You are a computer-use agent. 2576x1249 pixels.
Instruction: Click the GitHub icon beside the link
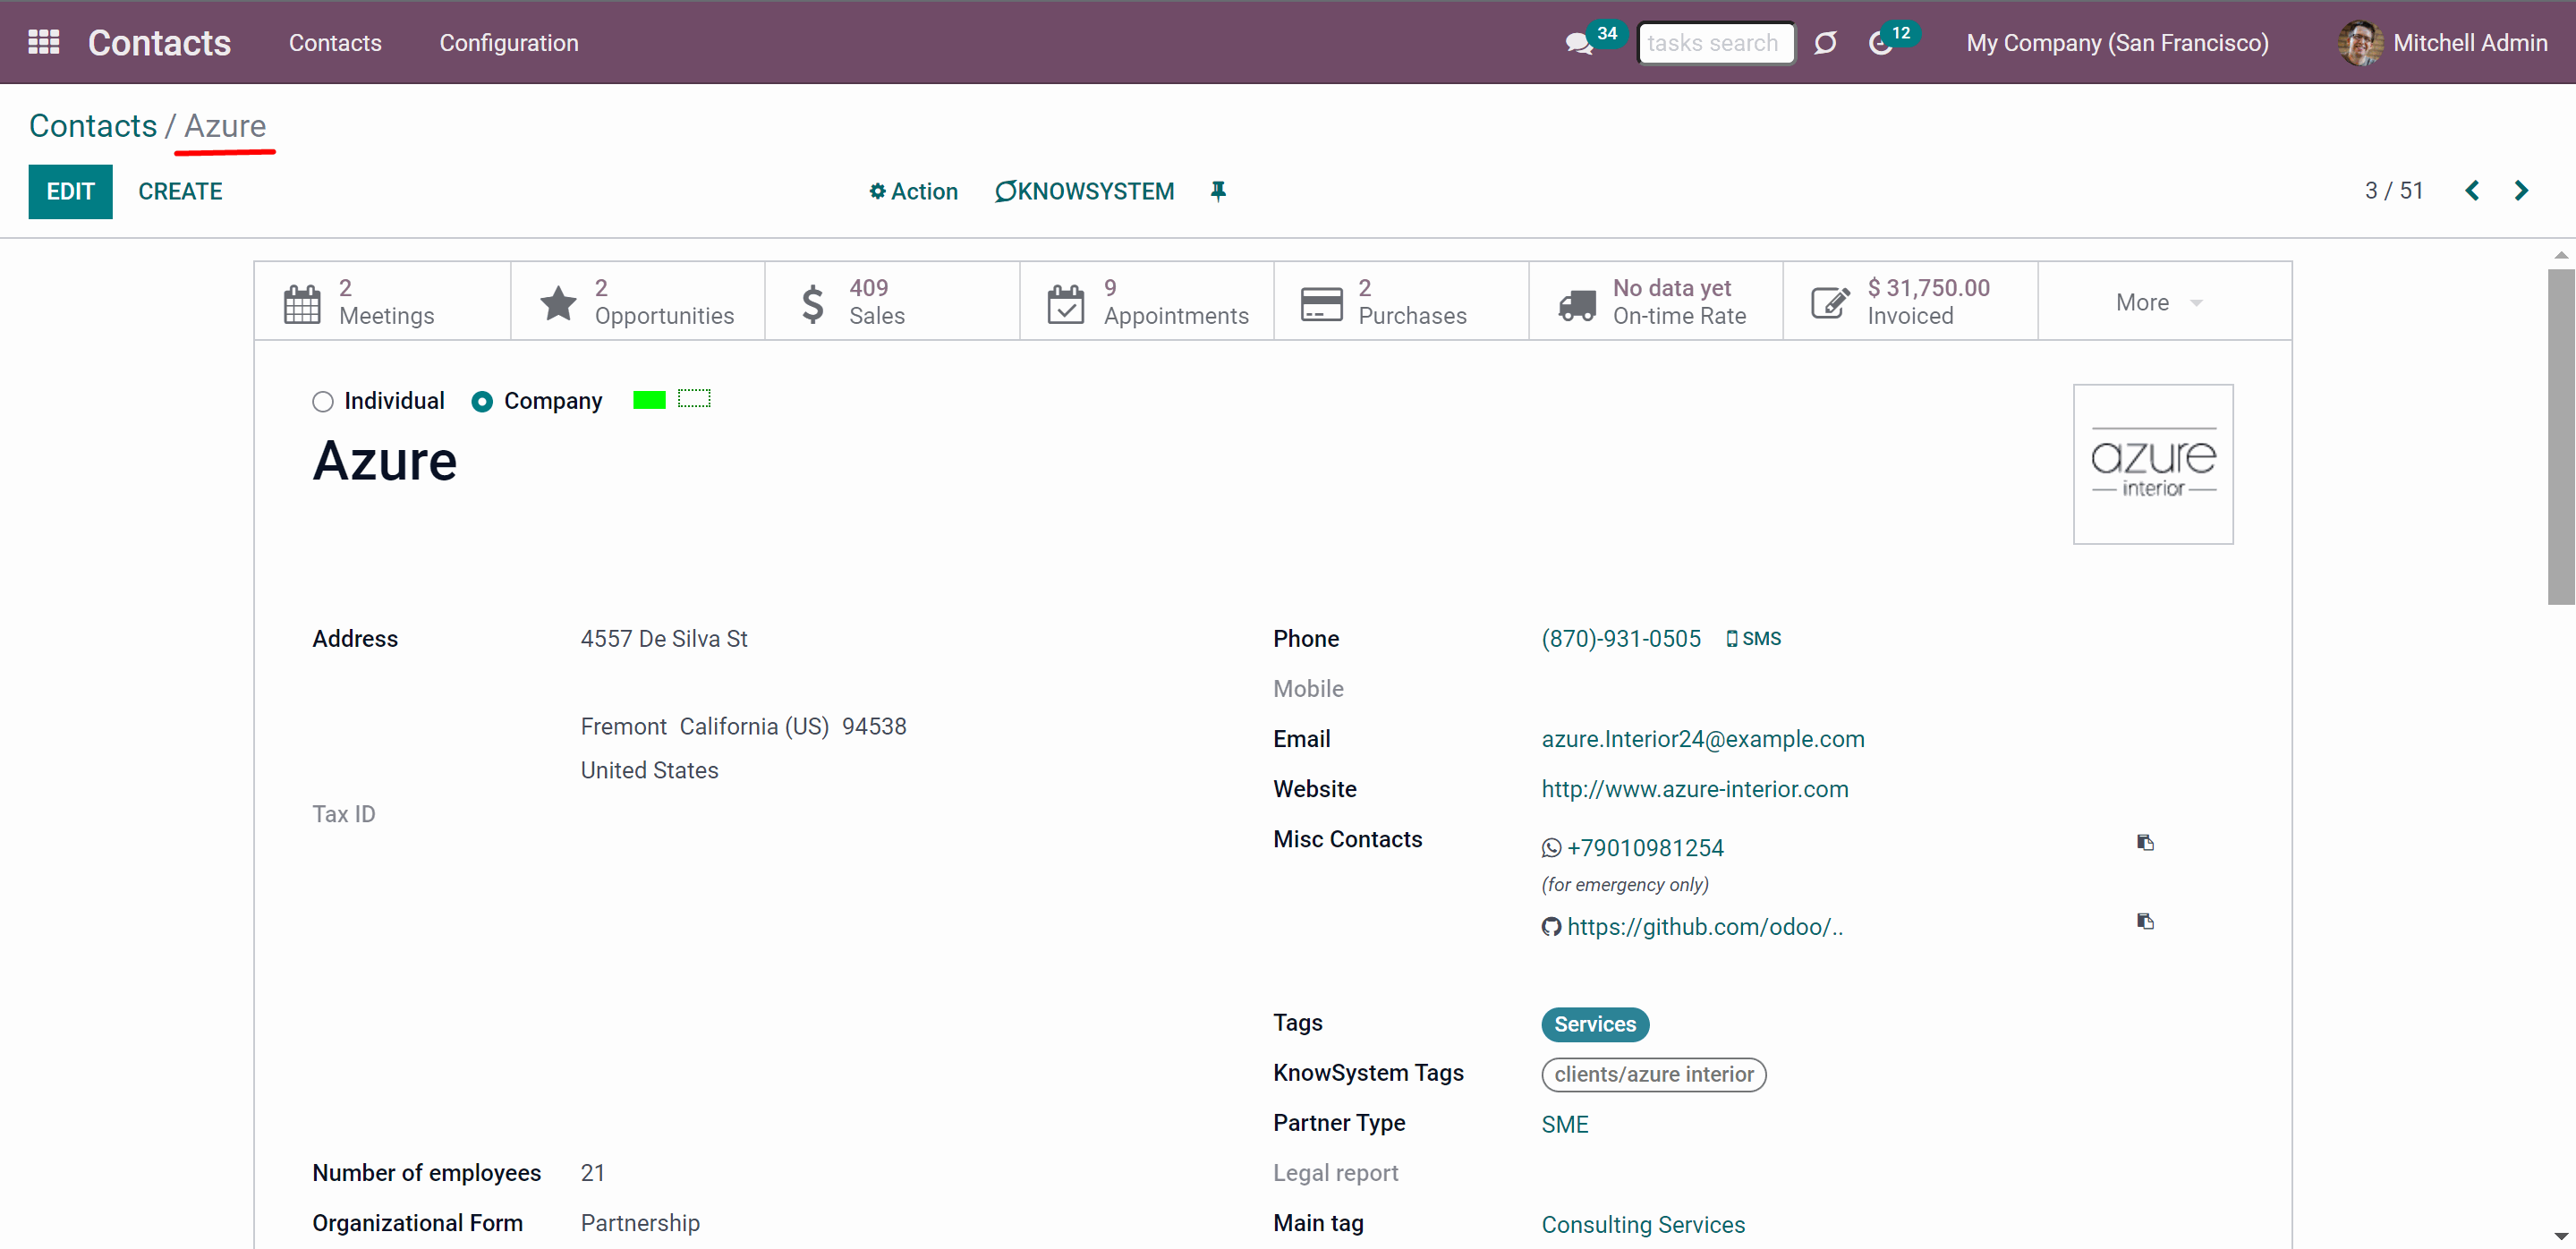point(1551,927)
